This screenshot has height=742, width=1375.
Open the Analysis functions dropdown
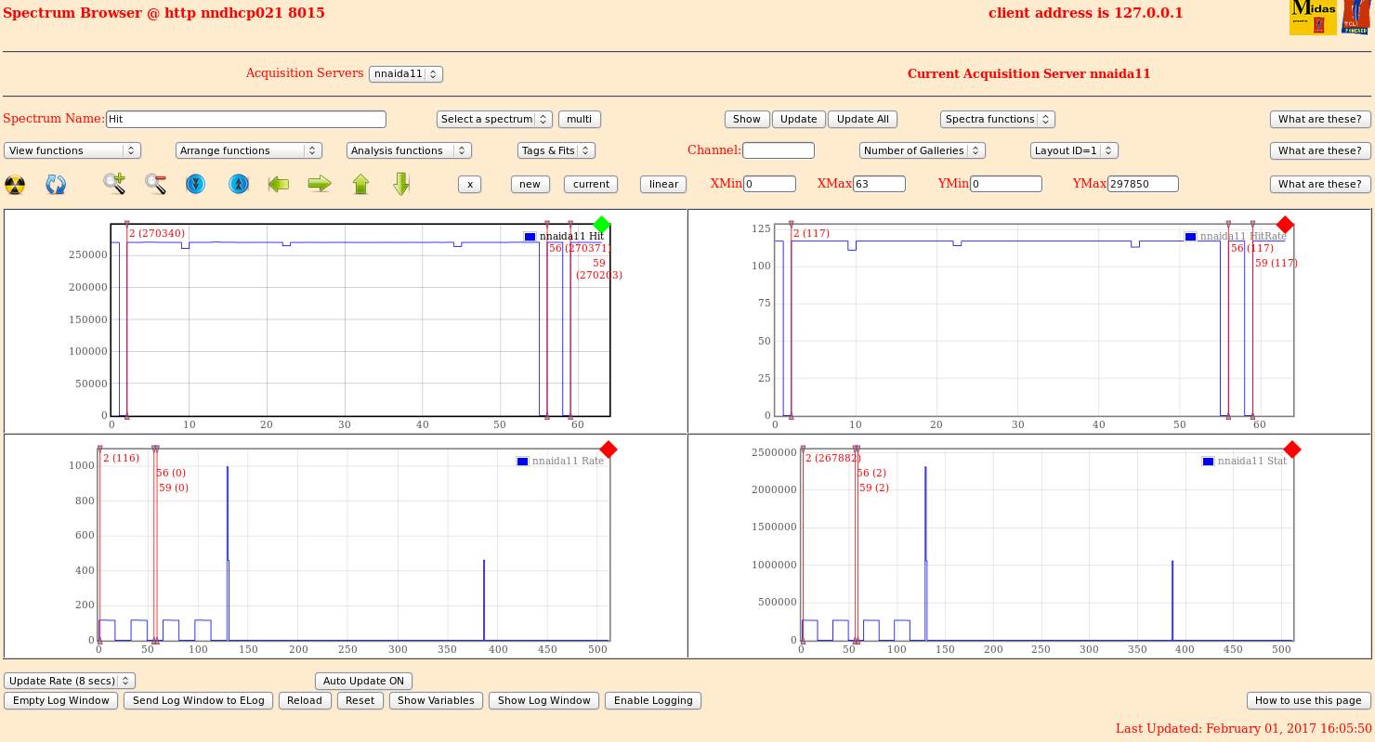(x=409, y=150)
